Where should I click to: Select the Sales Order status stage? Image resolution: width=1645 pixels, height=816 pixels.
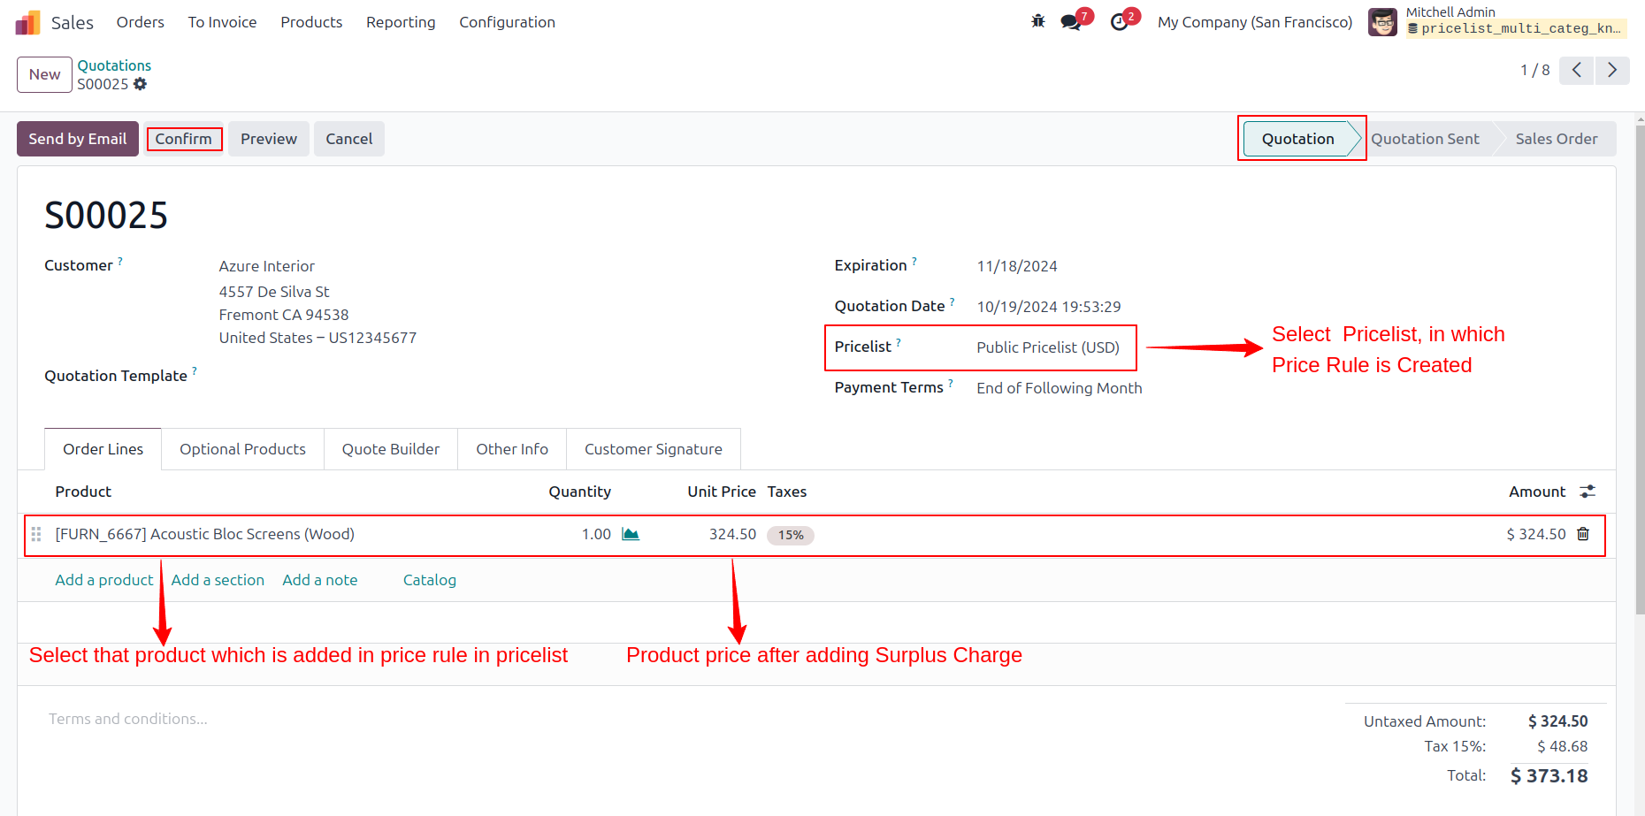[x=1557, y=139]
